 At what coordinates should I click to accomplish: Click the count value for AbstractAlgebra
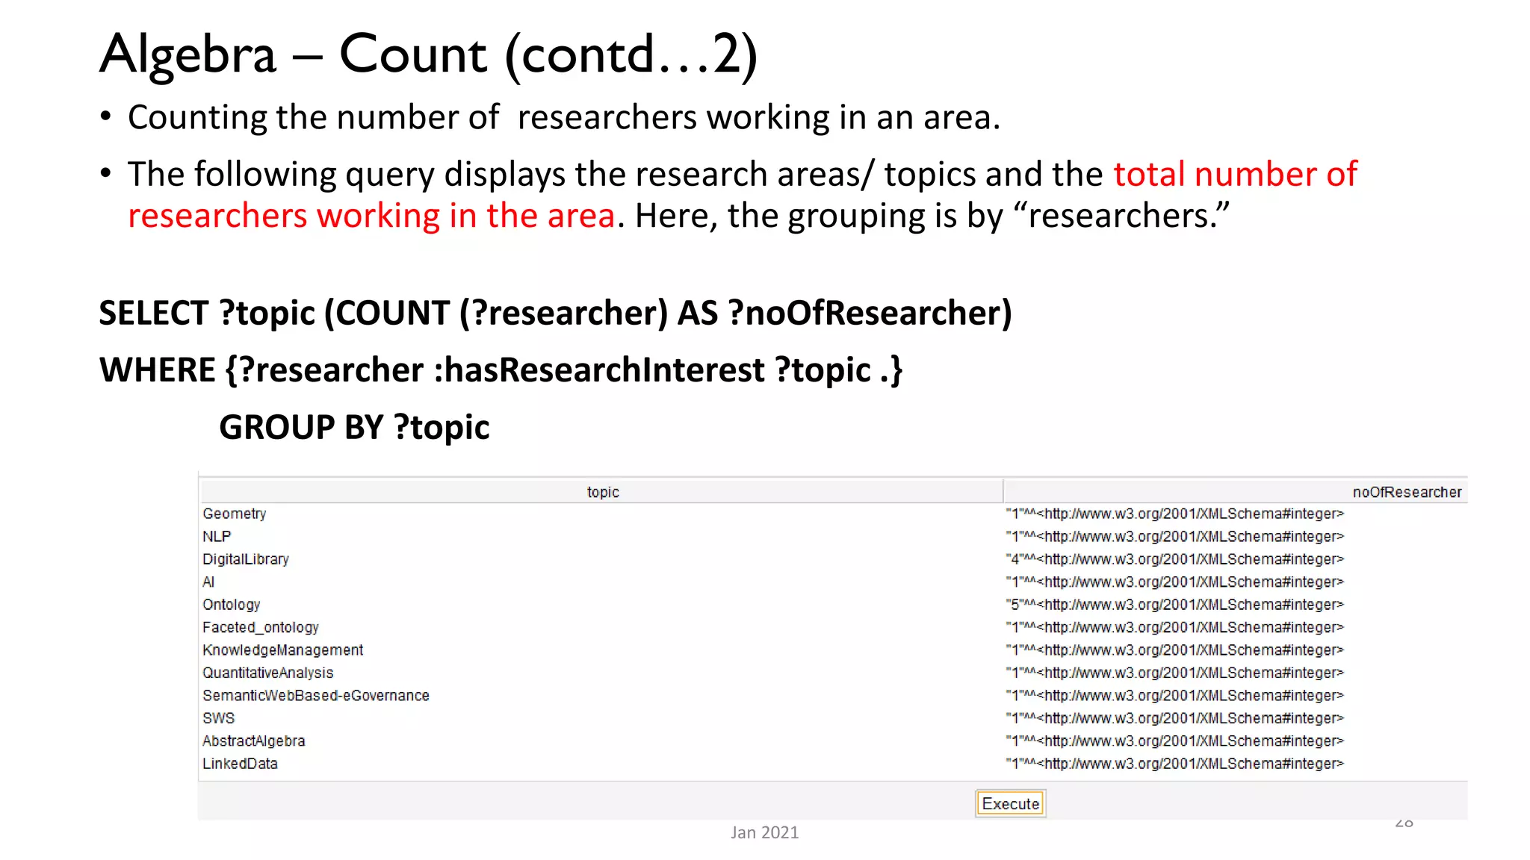tap(1174, 741)
